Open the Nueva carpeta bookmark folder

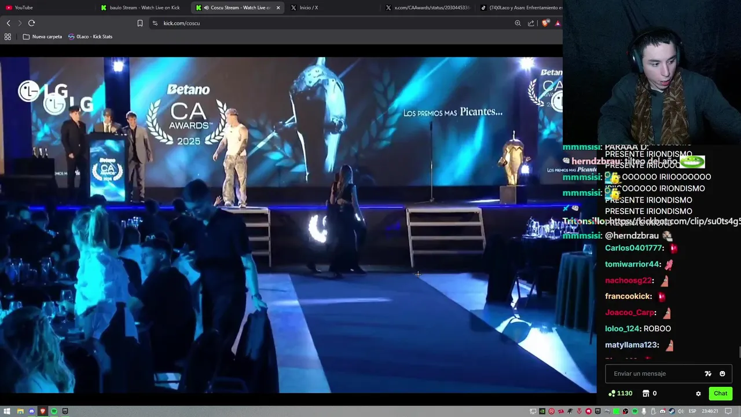(x=42, y=36)
